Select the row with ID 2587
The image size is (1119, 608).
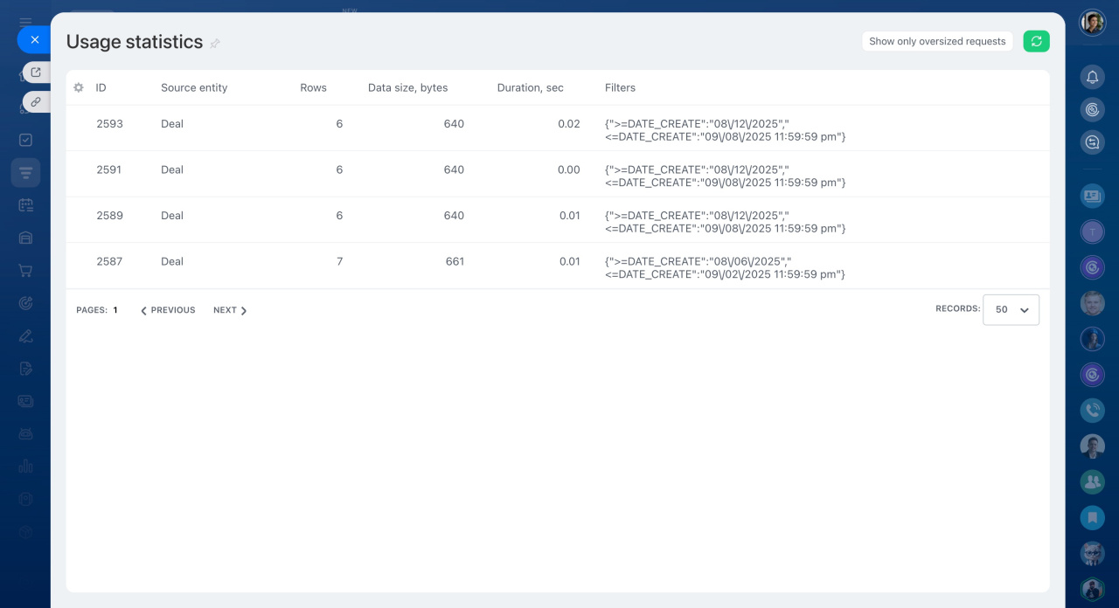coord(109,261)
